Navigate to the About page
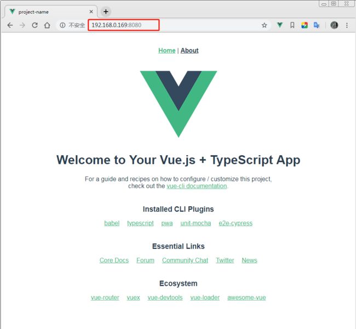Image resolution: width=356 pixels, height=329 pixels. pyautogui.click(x=190, y=50)
